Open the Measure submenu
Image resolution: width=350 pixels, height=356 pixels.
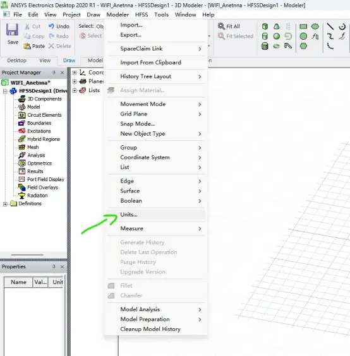click(156, 228)
